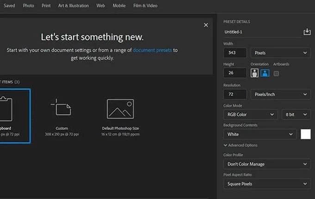Enable the Artboards checkbox
The width and height of the screenshot is (315, 199).
[276, 74]
